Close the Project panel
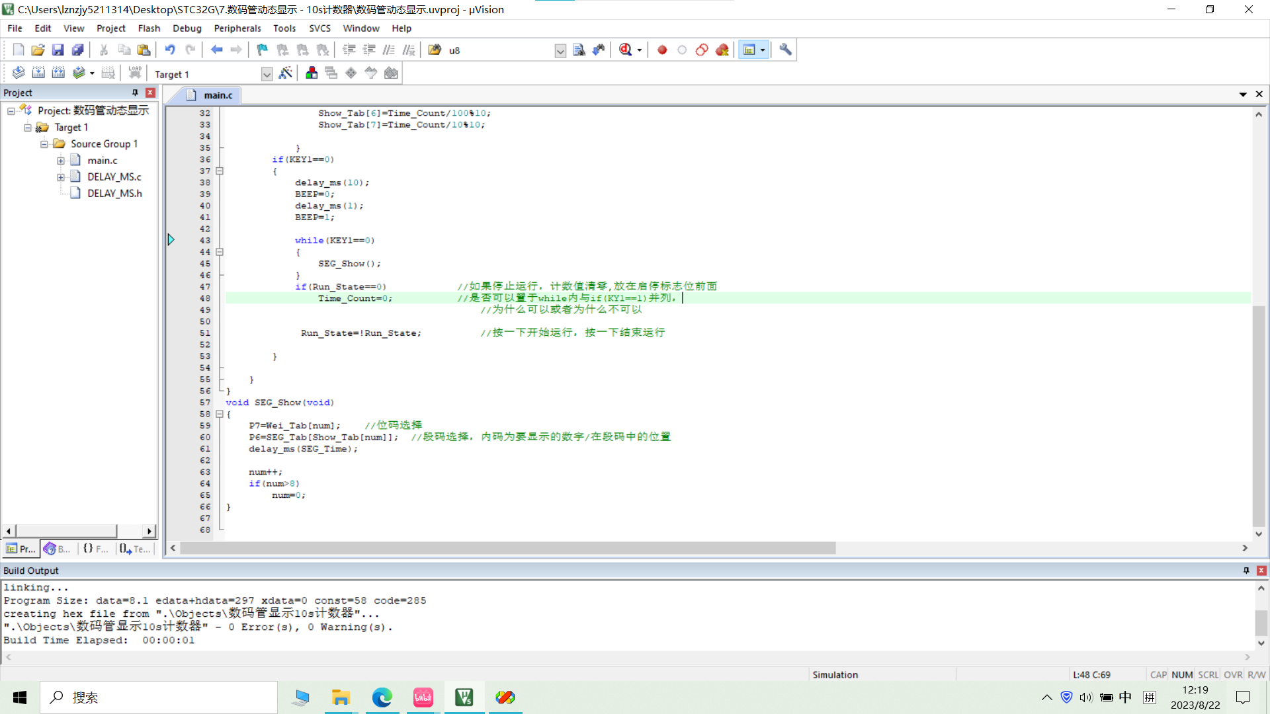Image resolution: width=1270 pixels, height=714 pixels. click(x=150, y=93)
